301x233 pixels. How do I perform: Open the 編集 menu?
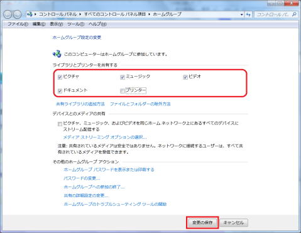pos(39,24)
